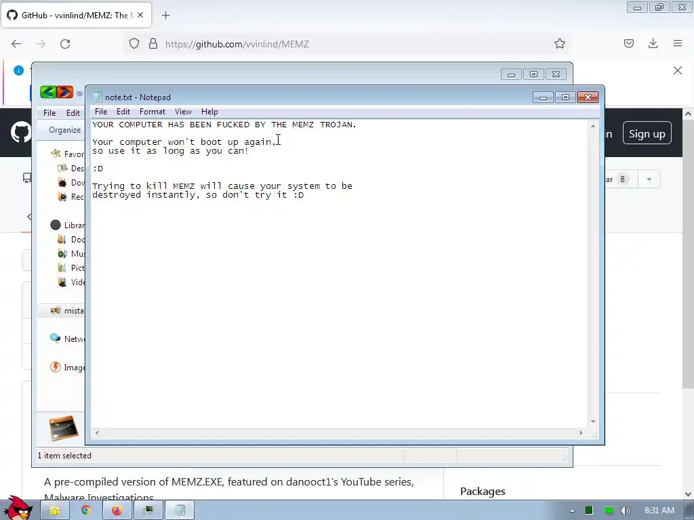Click the GitHub octocat logo
The height and width of the screenshot is (520, 694).
tap(21, 133)
